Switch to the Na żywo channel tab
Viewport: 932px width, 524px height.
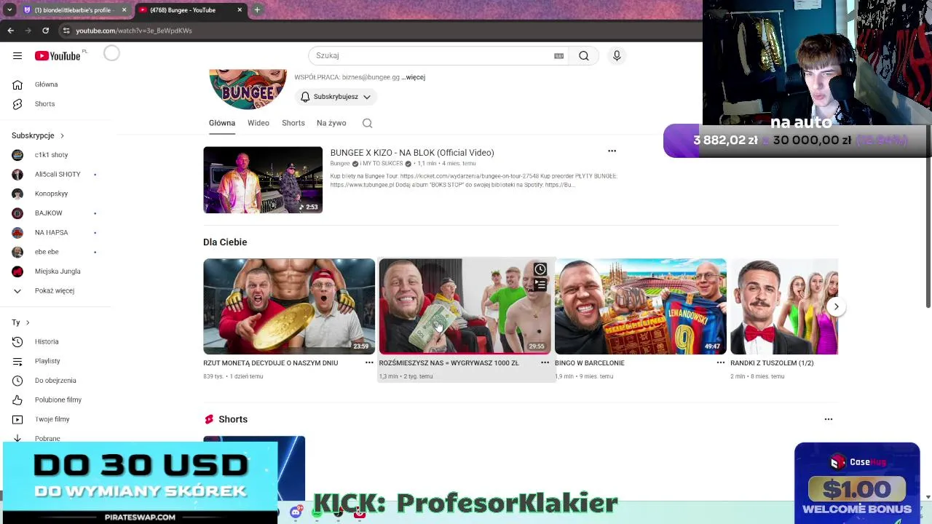click(331, 123)
